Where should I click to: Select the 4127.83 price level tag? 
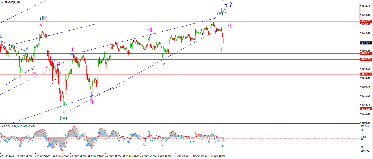click(x=366, y=74)
